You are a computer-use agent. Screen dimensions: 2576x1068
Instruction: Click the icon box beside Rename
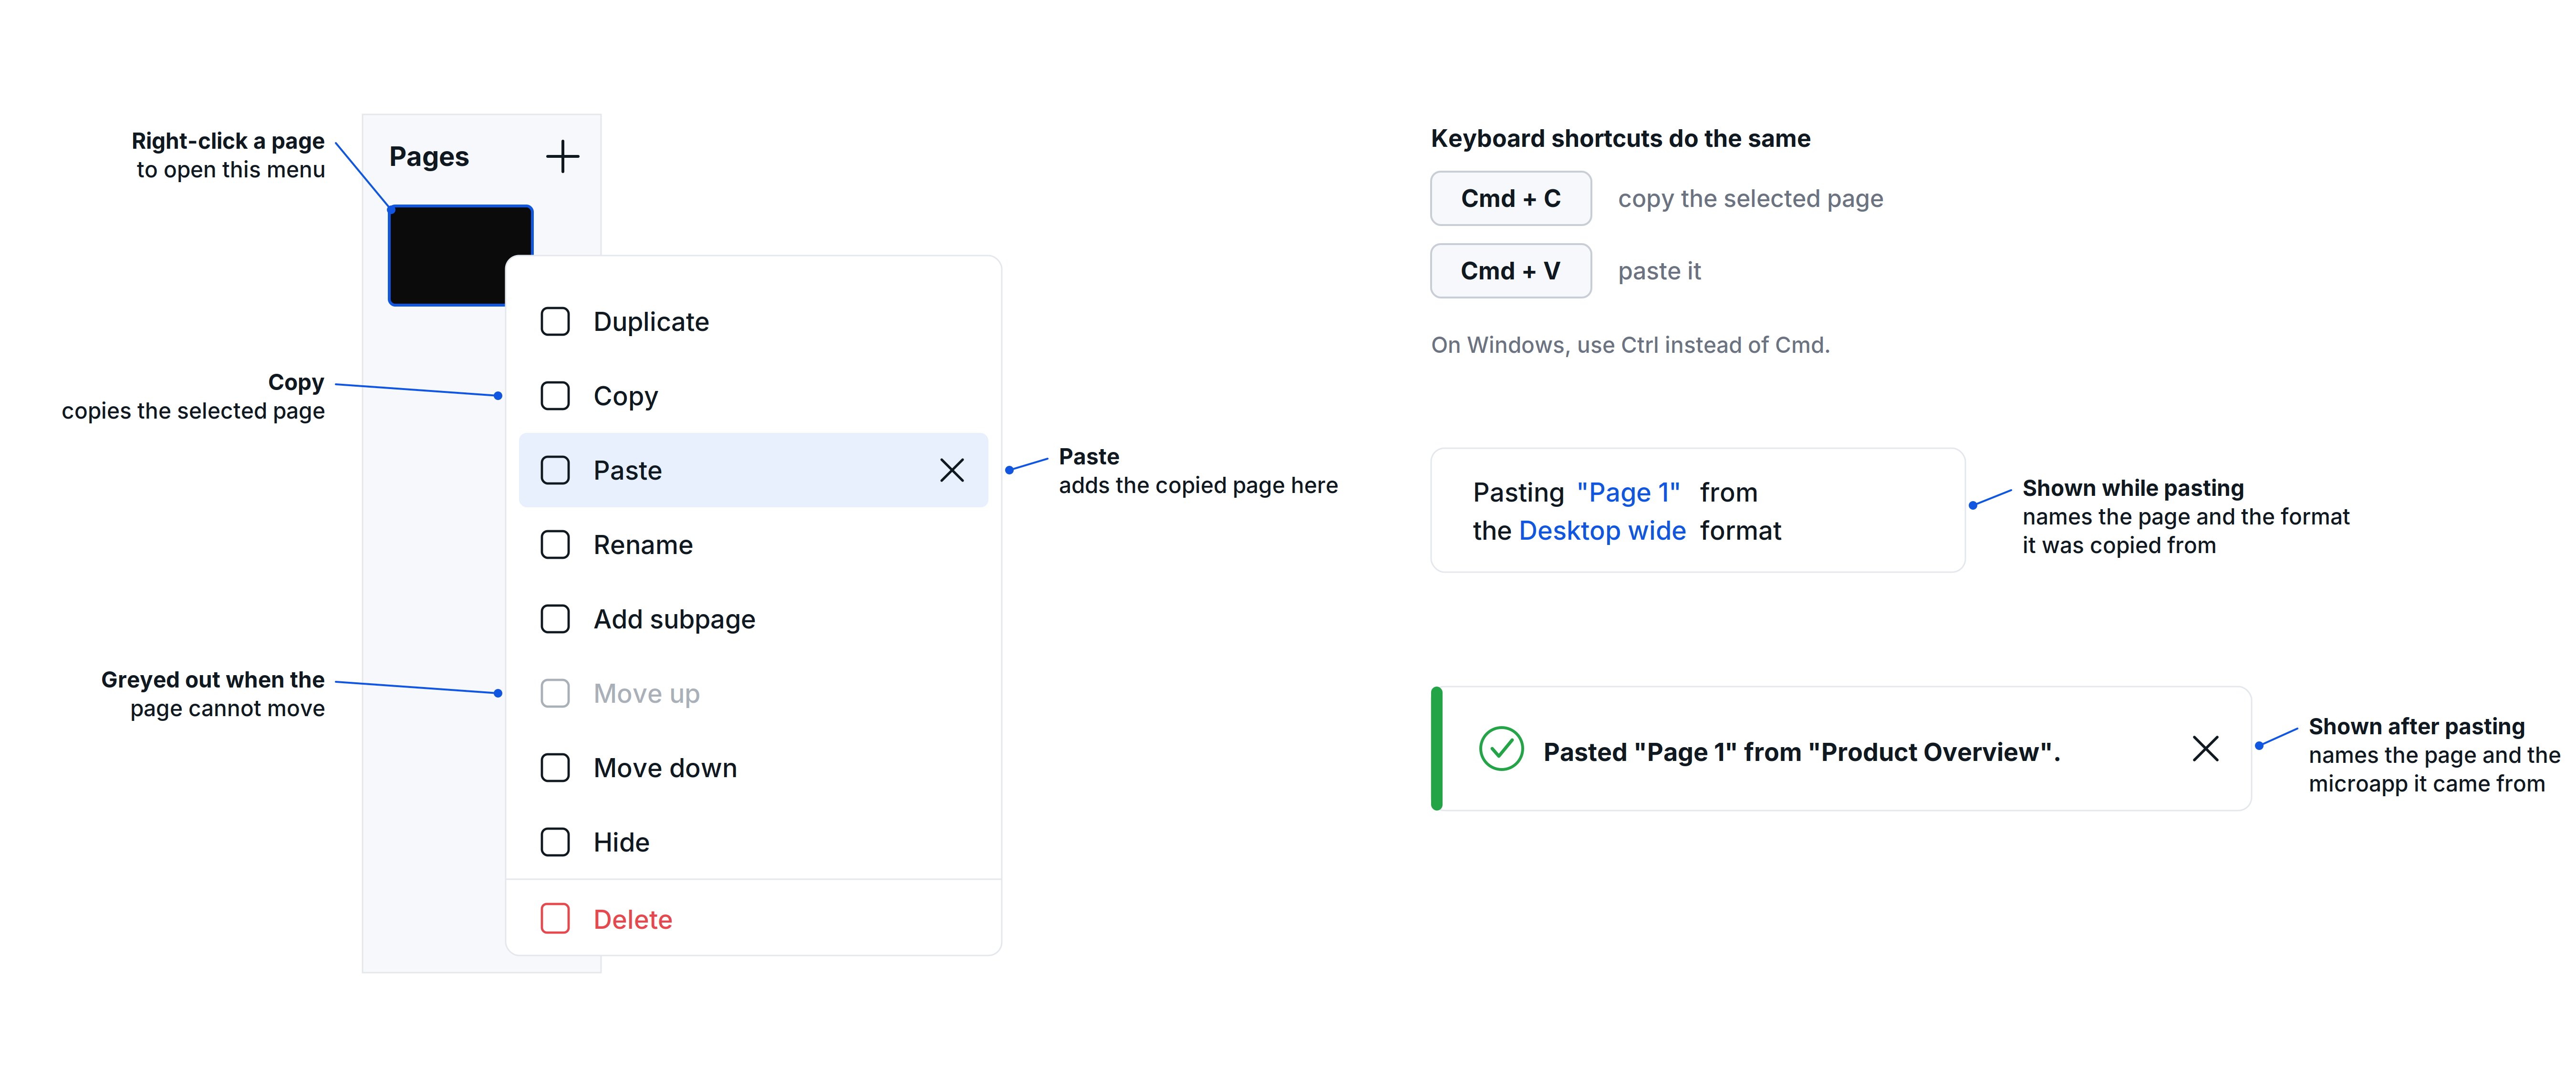pyautogui.click(x=555, y=544)
